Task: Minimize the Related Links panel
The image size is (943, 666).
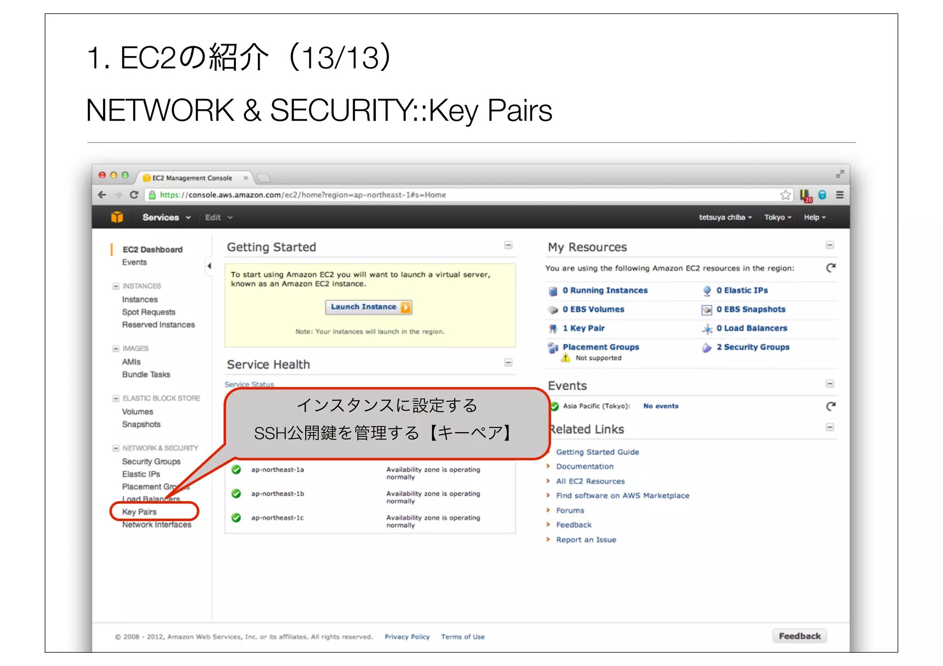Action: click(x=830, y=428)
